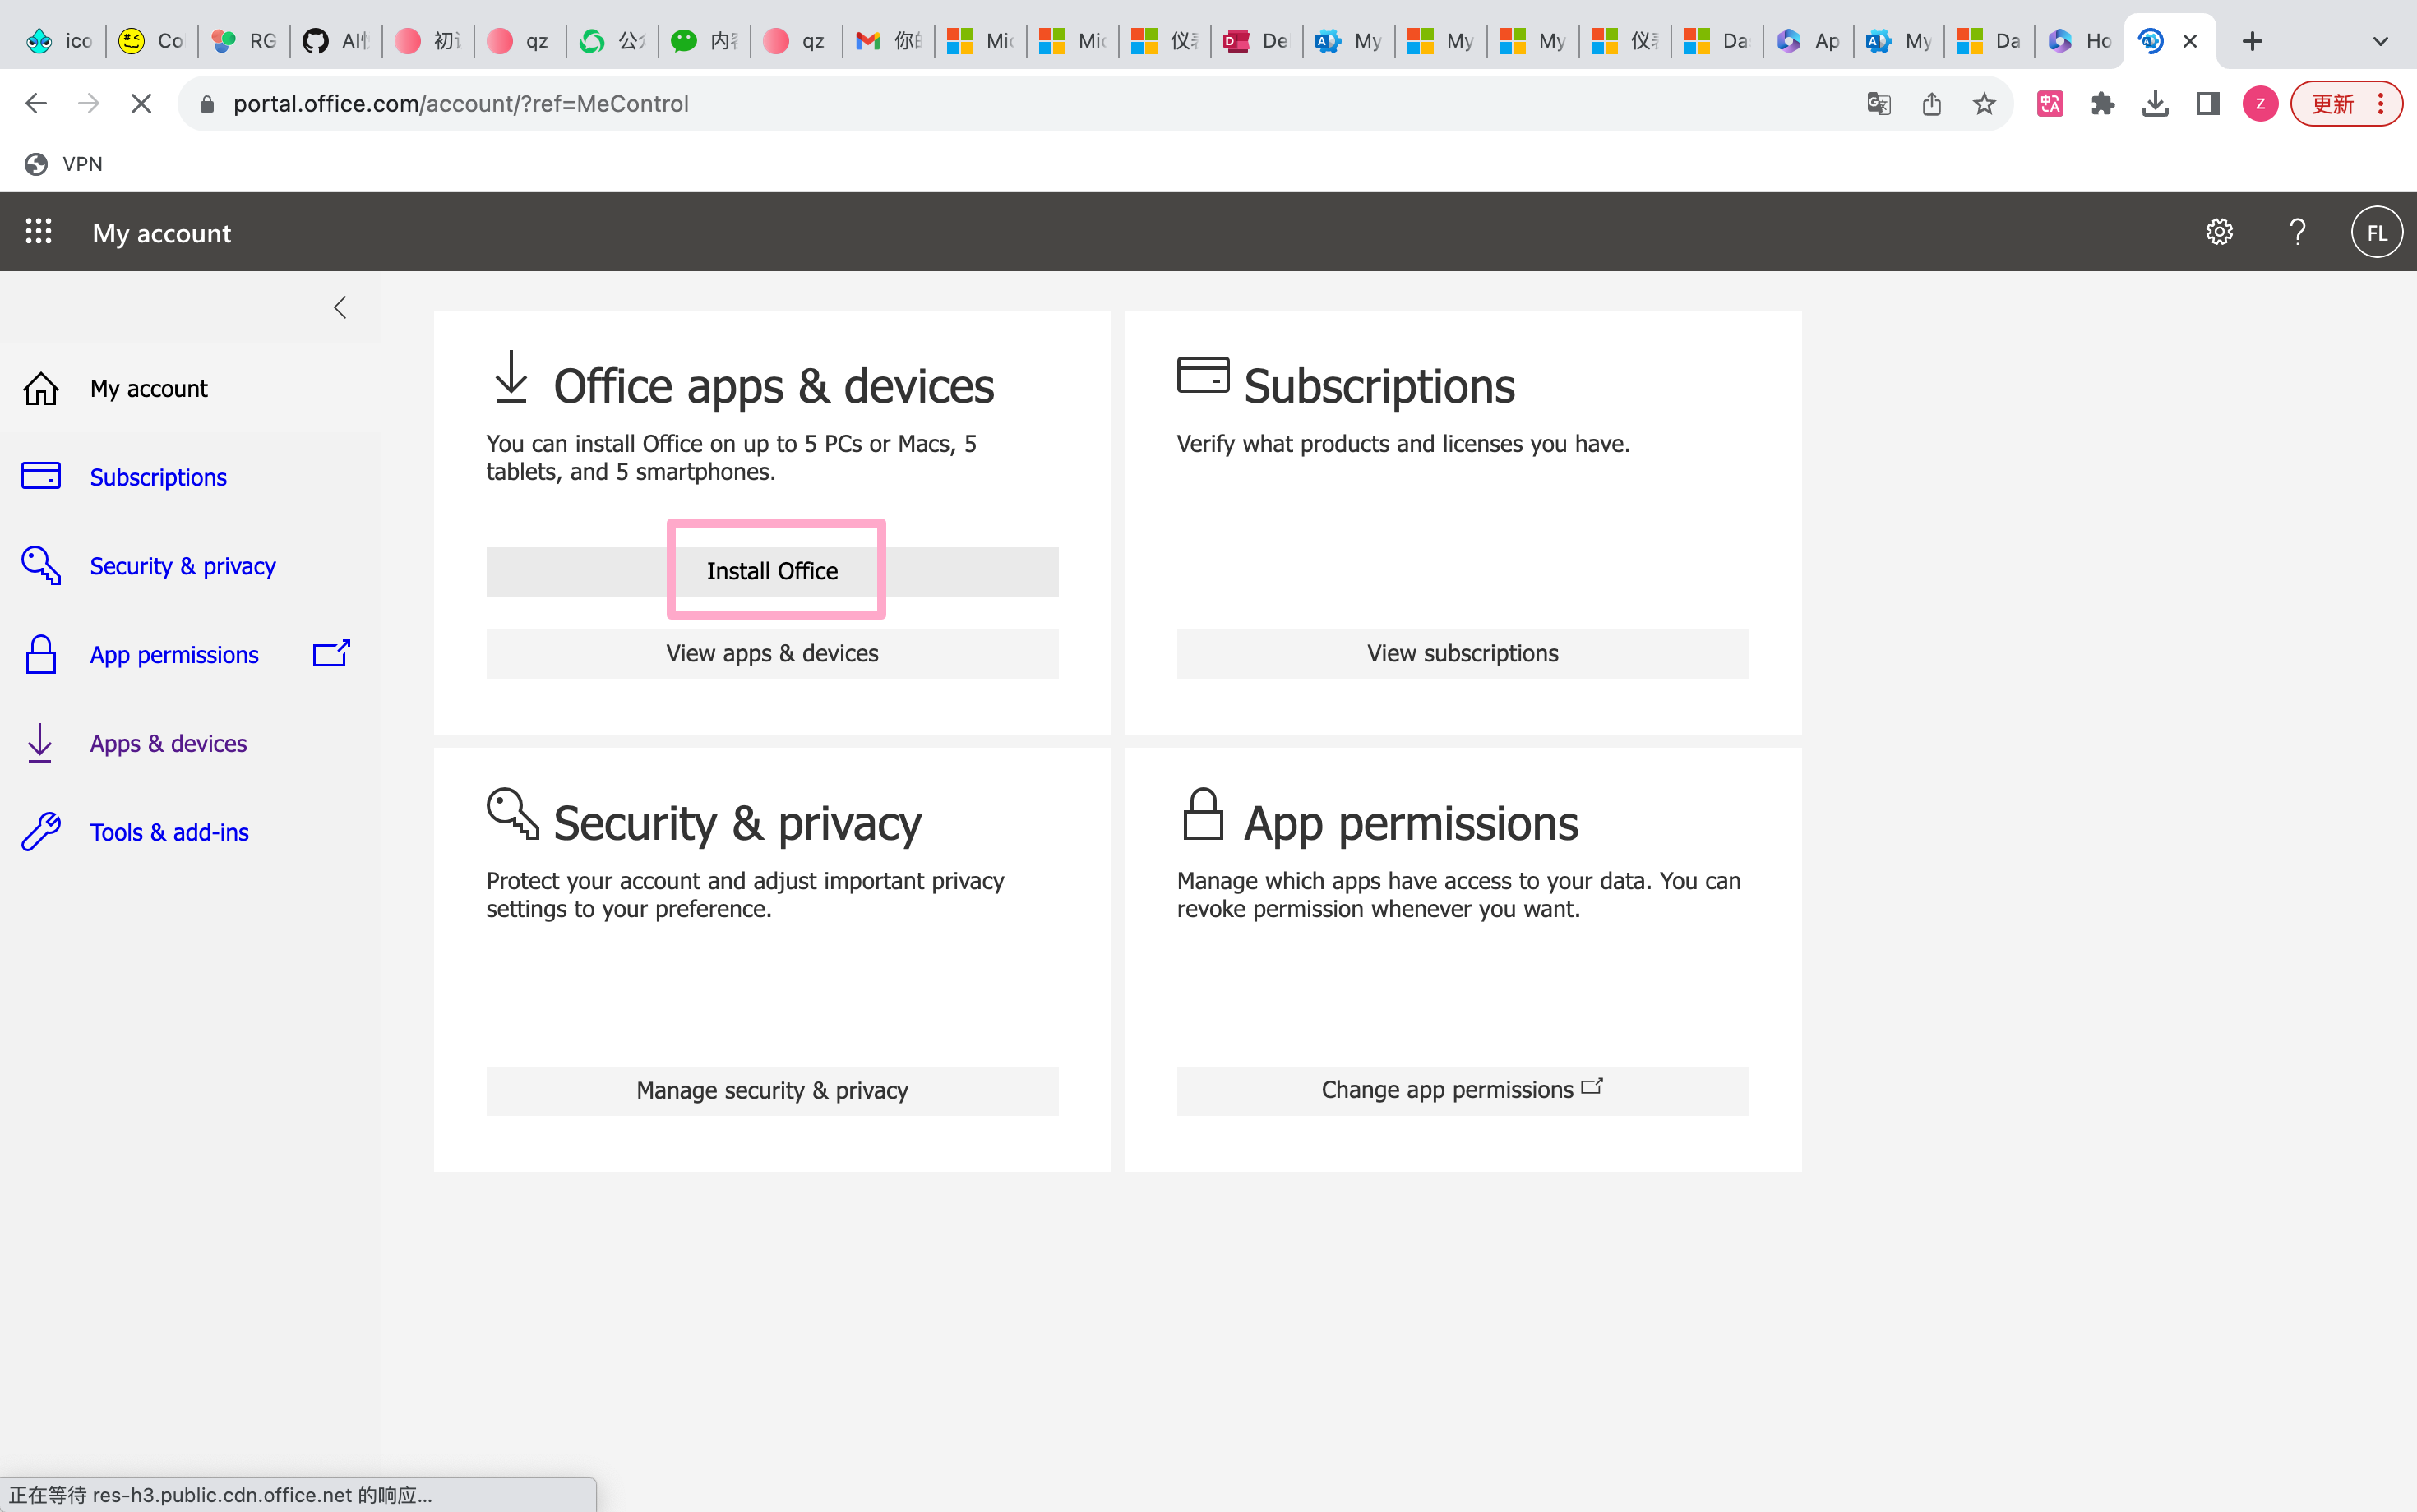Click the Google Translate icon in address bar
The image size is (2417, 1512).
[x=1878, y=103]
